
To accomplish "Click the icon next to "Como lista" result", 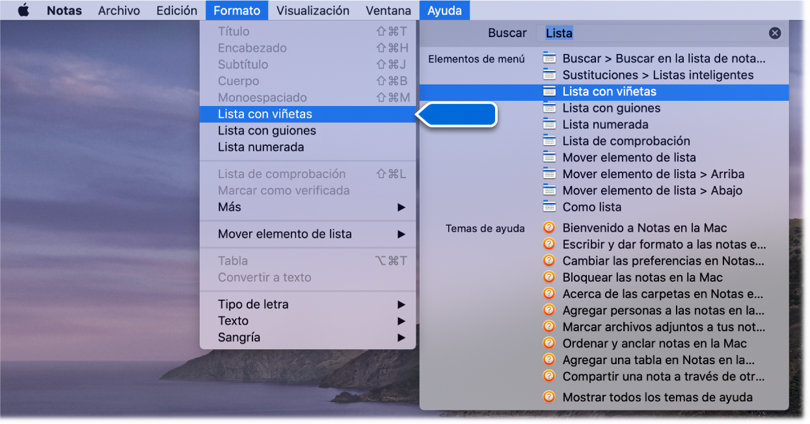I will tap(550, 207).
